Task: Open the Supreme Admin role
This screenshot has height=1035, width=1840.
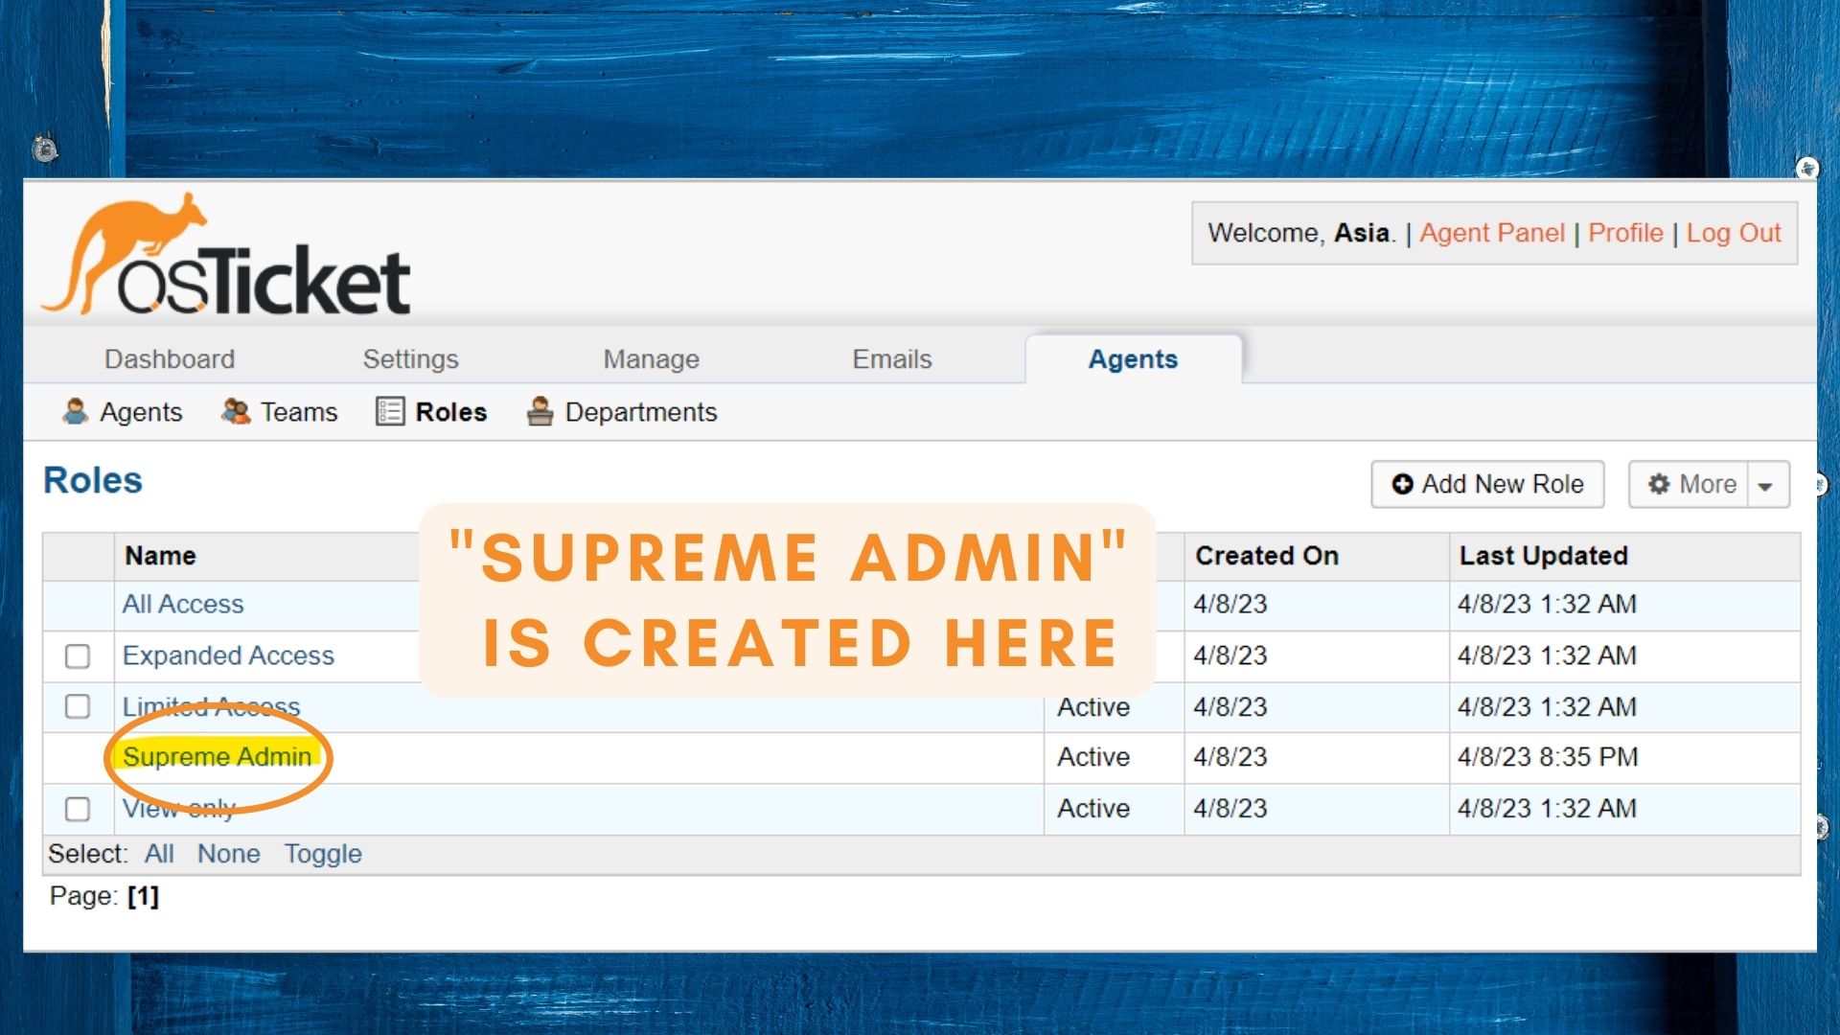Action: 217,757
